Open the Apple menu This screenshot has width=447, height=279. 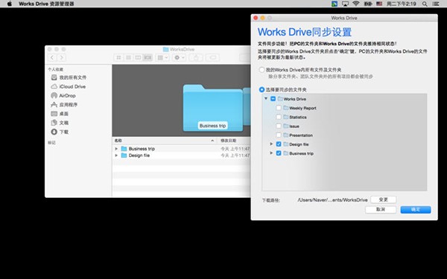10,4
